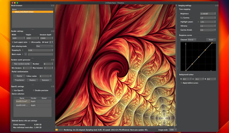The width and height of the screenshot is (229, 133).
Task: Select tatasz_red_bloom.chaos in World browser
Action: (x=32, y=12)
